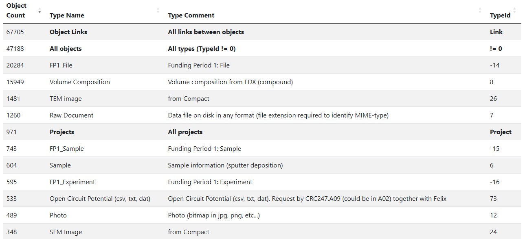Click the SEM Image type name

[x=66, y=232]
